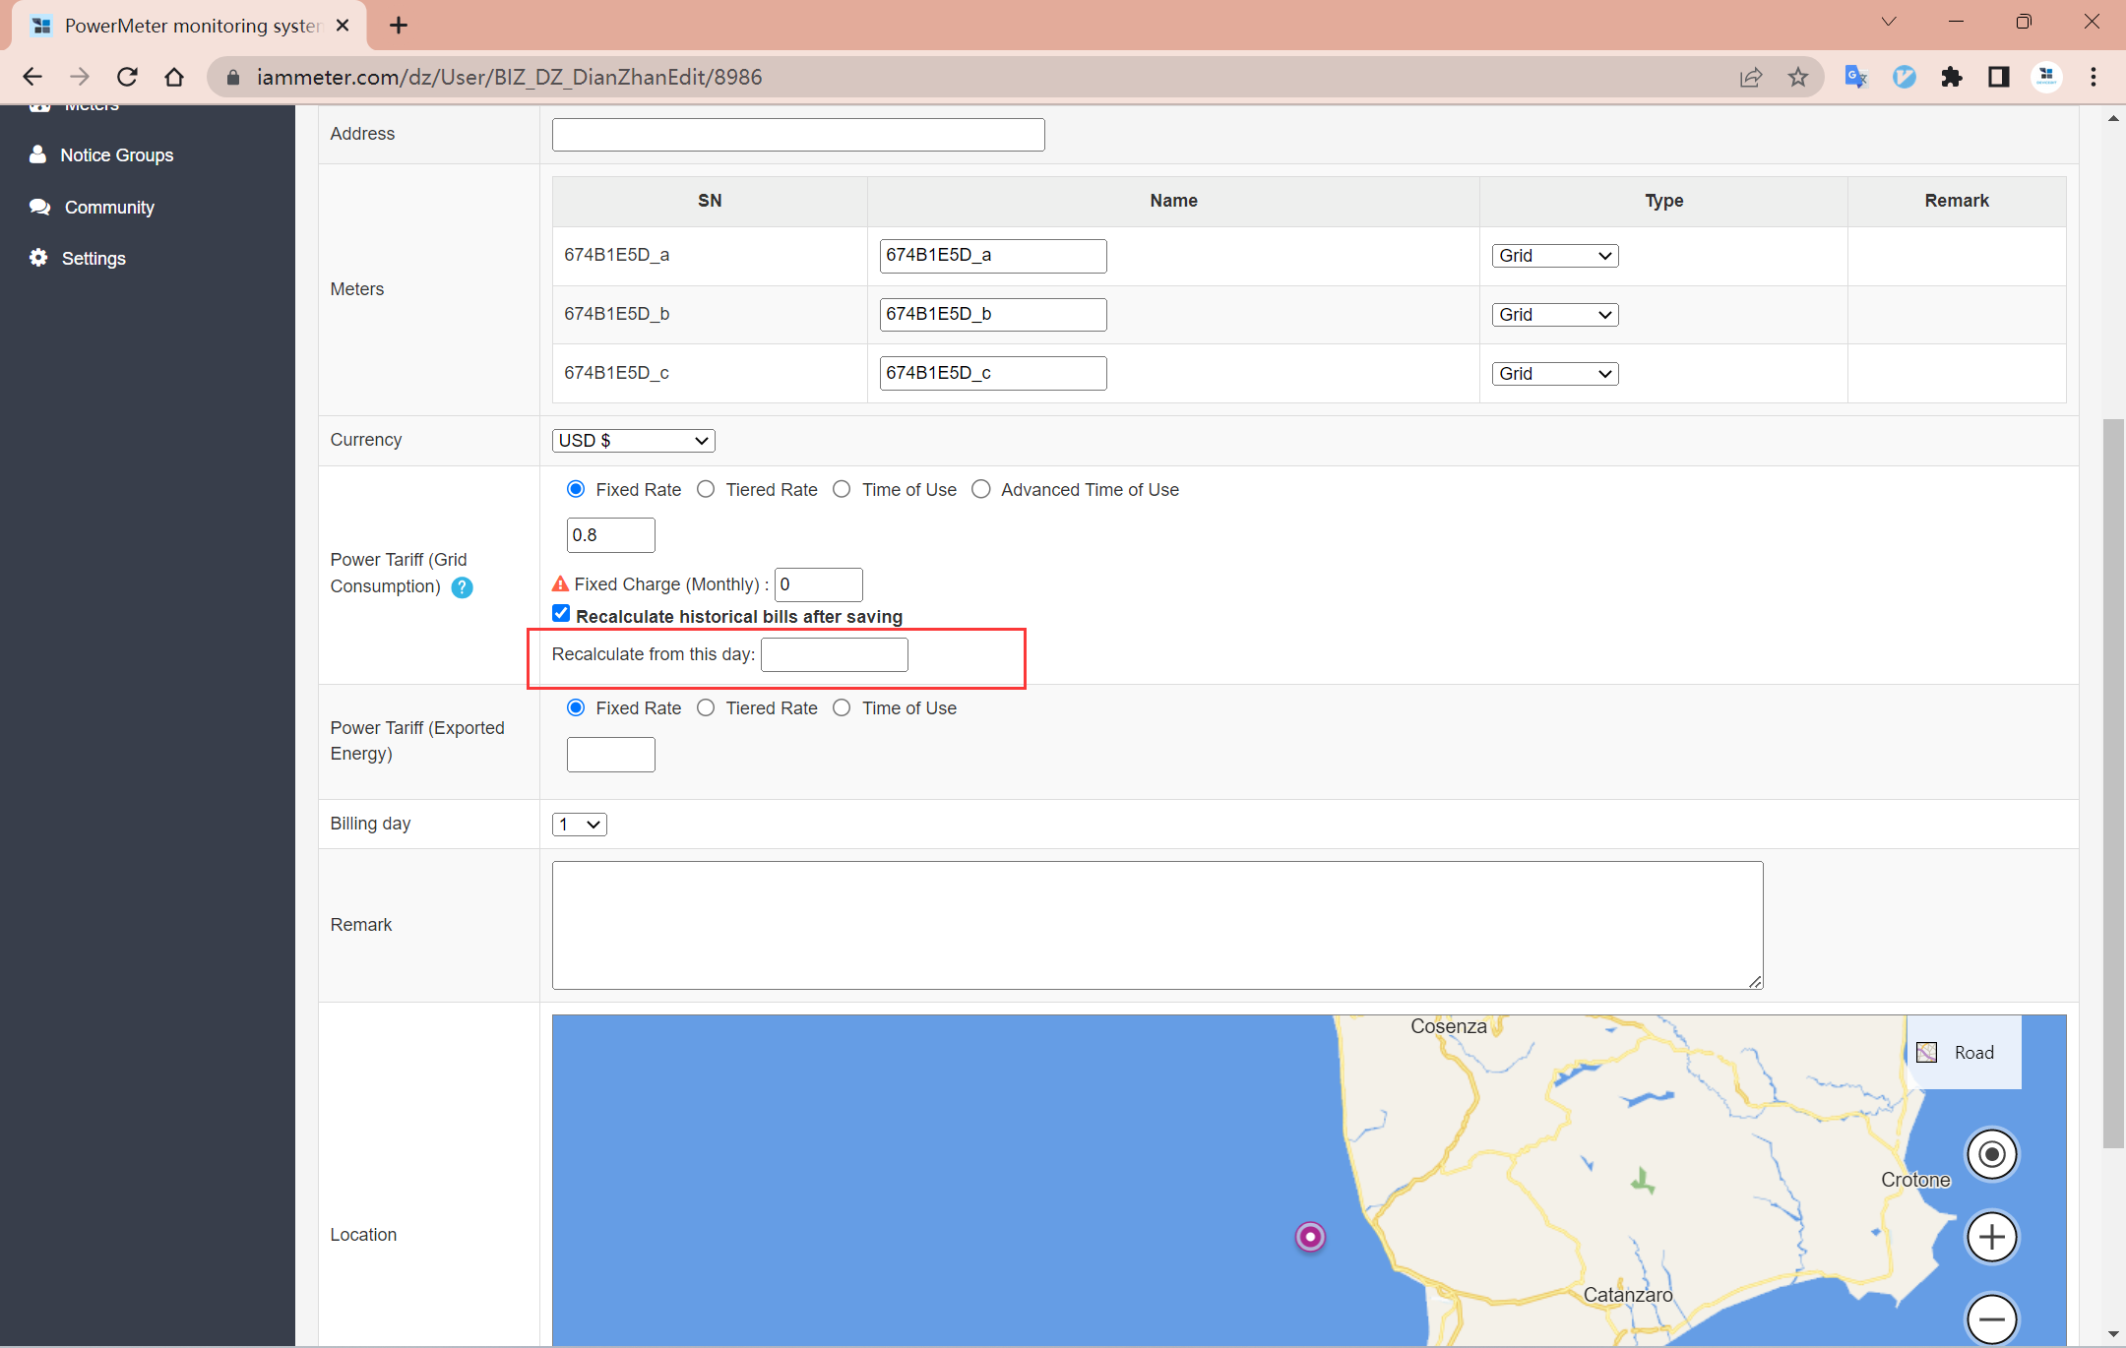Zoom out on the map
Screen dimensions: 2126x1348
(x=1991, y=1318)
